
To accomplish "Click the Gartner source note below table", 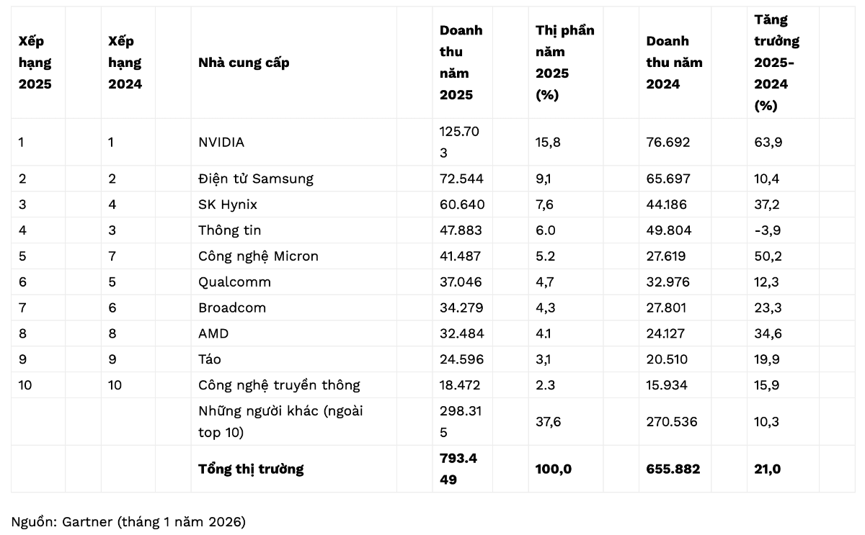I will pyautogui.click(x=128, y=522).
